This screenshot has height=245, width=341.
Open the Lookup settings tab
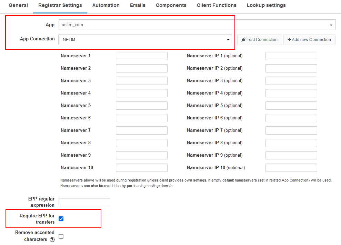tap(266, 5)
